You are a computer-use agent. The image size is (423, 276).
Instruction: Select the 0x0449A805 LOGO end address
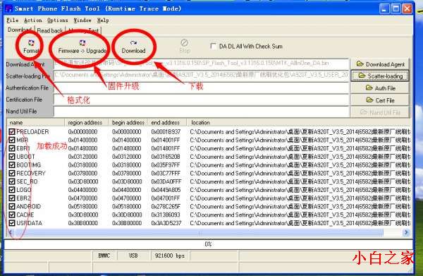click(166, 190)
